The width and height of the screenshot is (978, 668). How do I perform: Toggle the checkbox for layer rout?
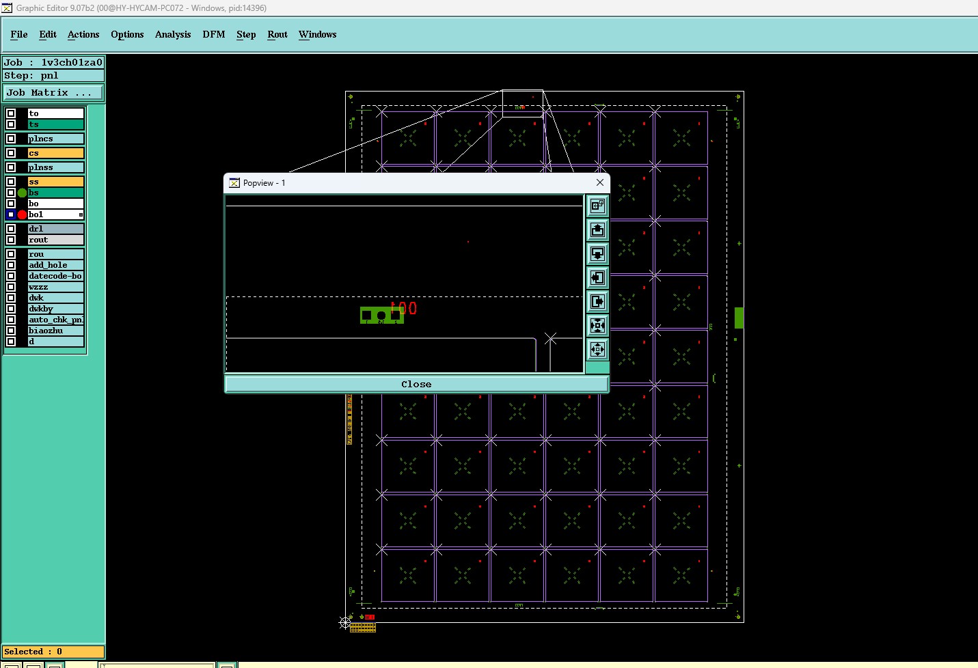point(11,240)
